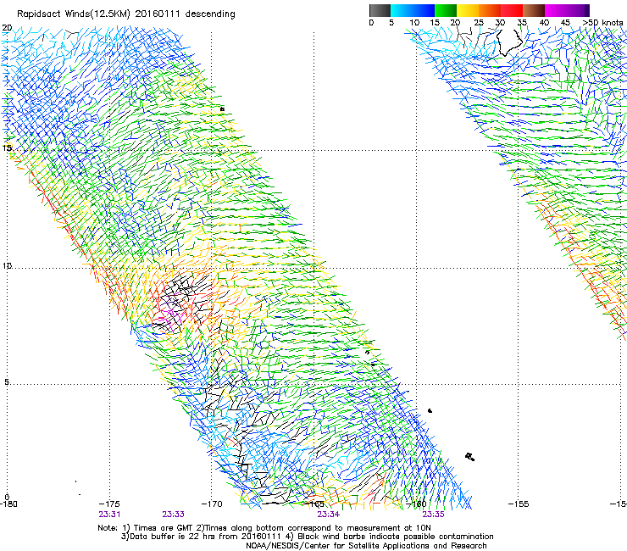The width and height of the screenshot is (627, 551).
Task: Click the purple time stamp 23:34
Action: click(x=328, y=515)
